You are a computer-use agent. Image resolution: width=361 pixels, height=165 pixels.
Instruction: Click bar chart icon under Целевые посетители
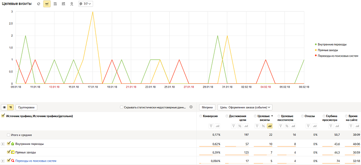293,126
